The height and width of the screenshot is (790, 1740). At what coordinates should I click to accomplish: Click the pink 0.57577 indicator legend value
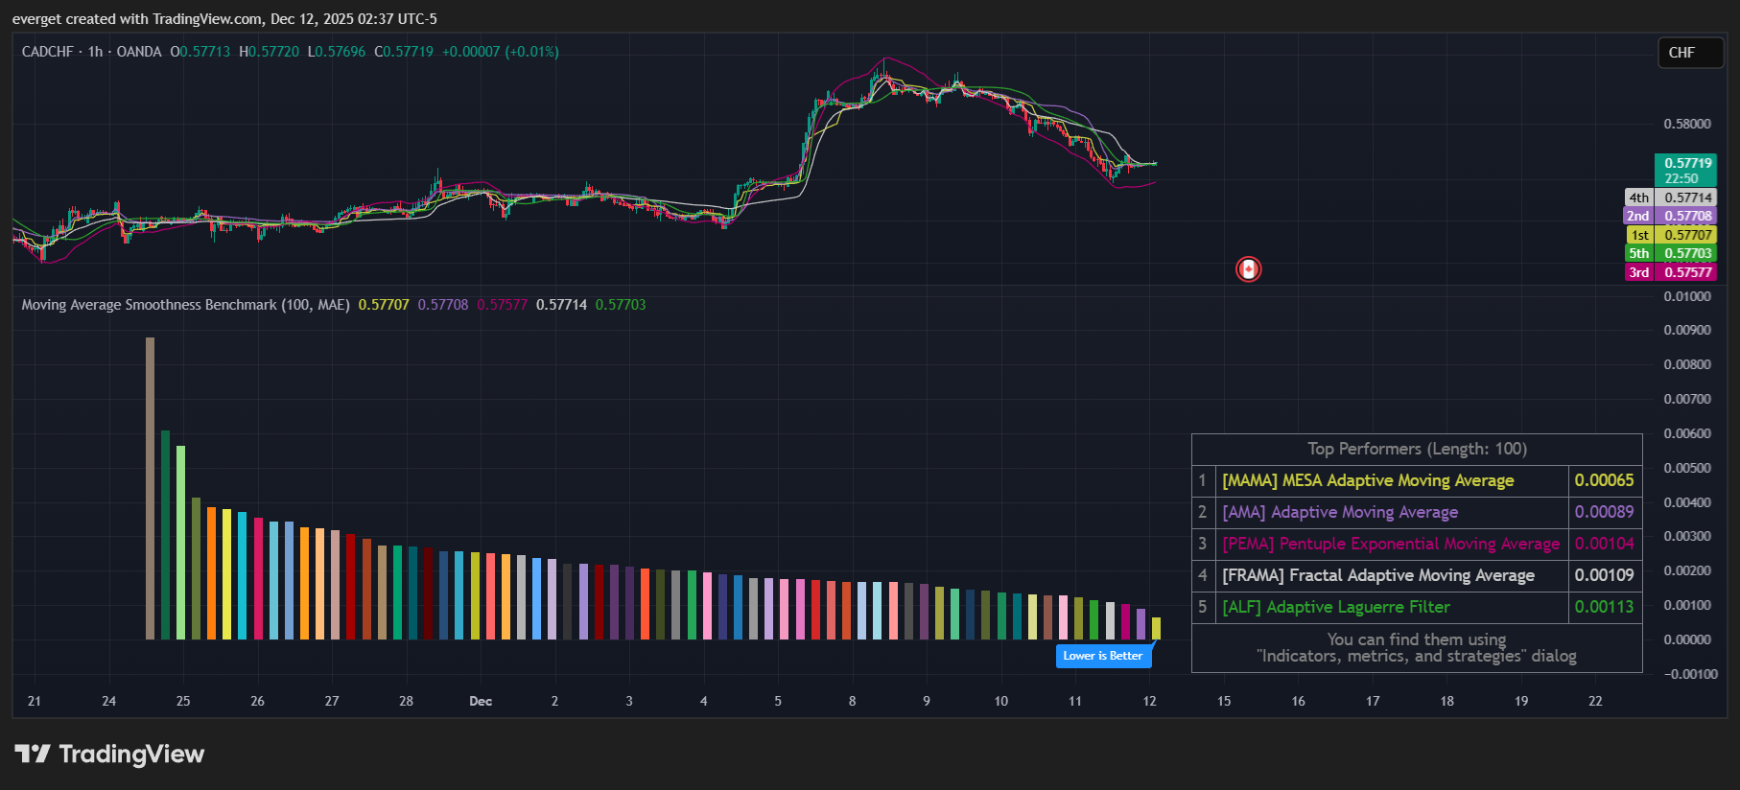[503, 305]
